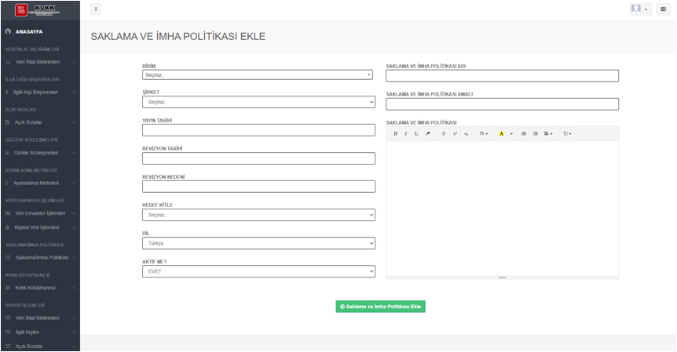This screenshot has width=677, height=352.
Task: Expand Gizlilik Sözleşmeleri sidebar menu
Action: pyautogui.click(x=39, y=153)
